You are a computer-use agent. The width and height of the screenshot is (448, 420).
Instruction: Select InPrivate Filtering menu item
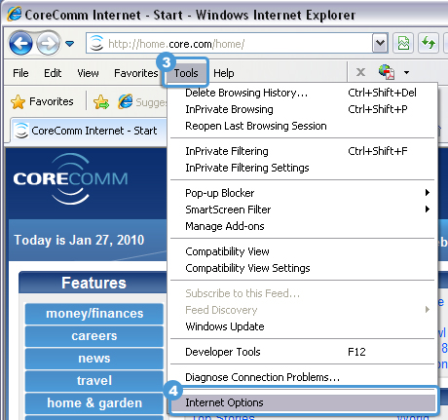pyautogui.click(x=303, y=151)
